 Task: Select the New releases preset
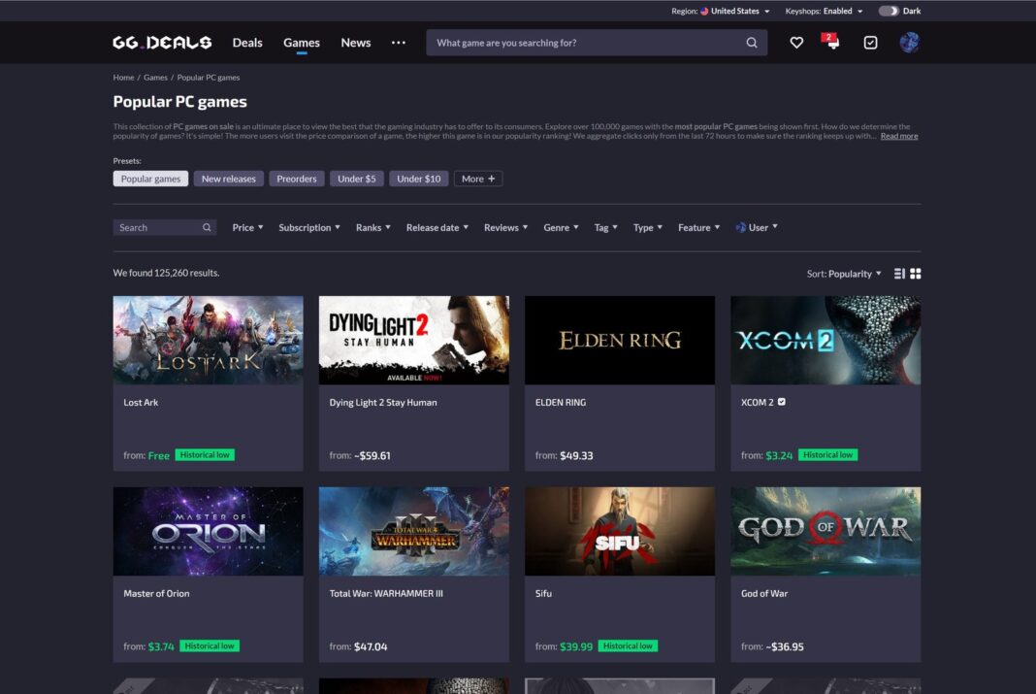pos(229,179)
